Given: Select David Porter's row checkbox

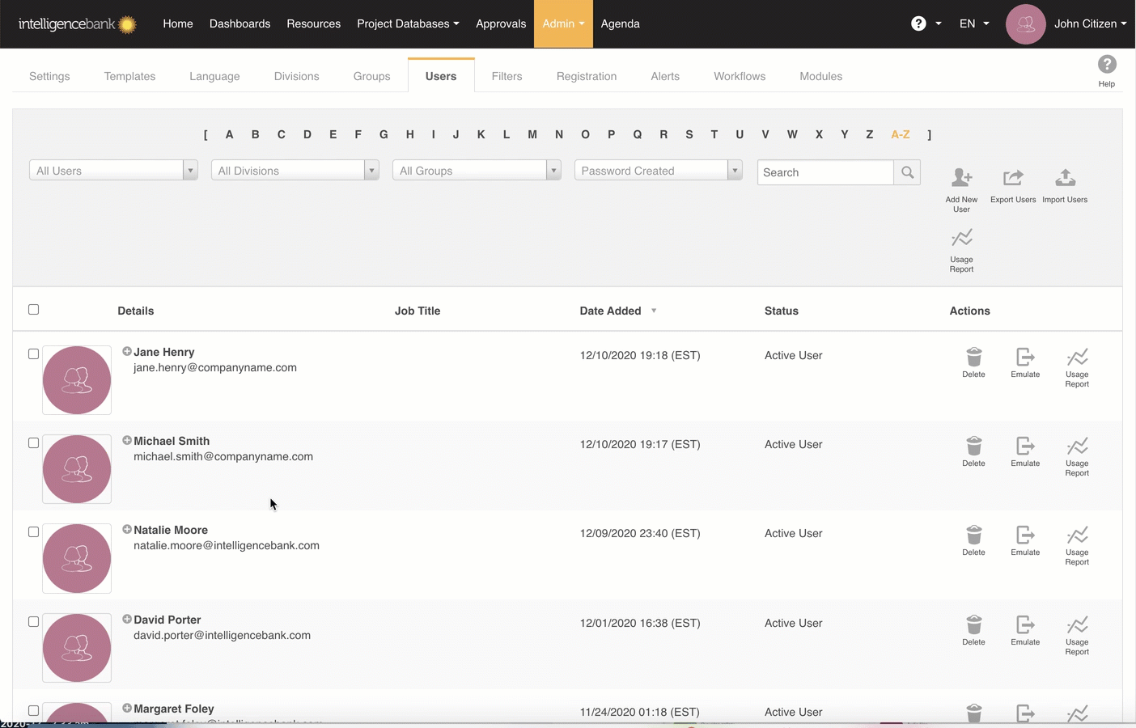Looking at the screenshot, I should point(33,622).
